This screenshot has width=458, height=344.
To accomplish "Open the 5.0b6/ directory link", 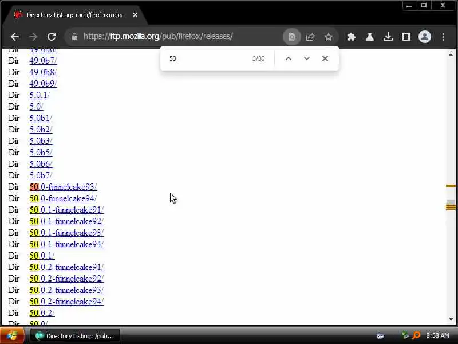I will [41, 164].
